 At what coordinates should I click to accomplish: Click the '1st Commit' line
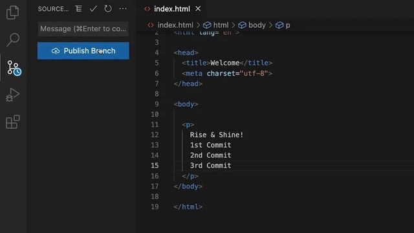click(x=210, y=145)
